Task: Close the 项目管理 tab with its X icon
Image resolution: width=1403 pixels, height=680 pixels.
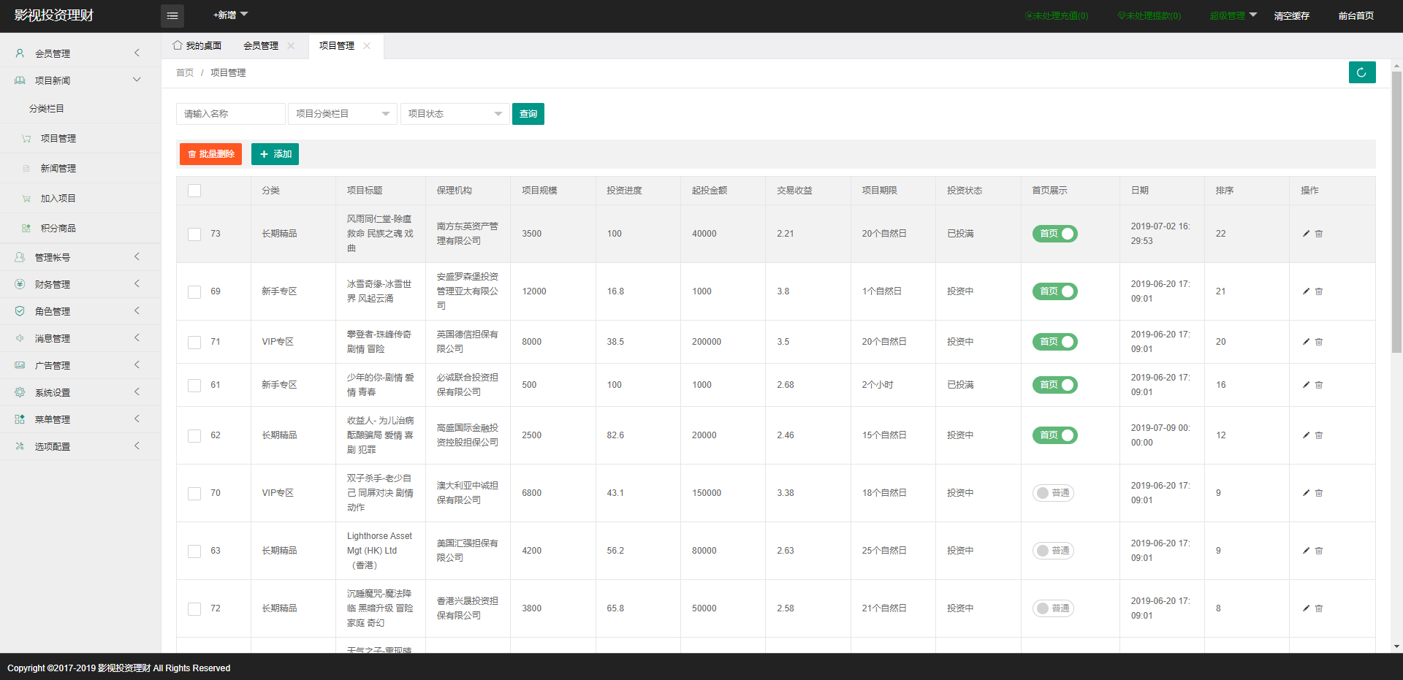Action: 367,46
